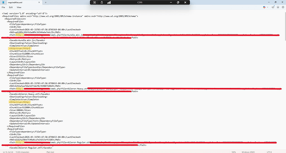Click the LastChecked line ending 8749369-04:00
The height and width of the screenshot is (153, 286).
pyautogui.click(x=45, y=29)
